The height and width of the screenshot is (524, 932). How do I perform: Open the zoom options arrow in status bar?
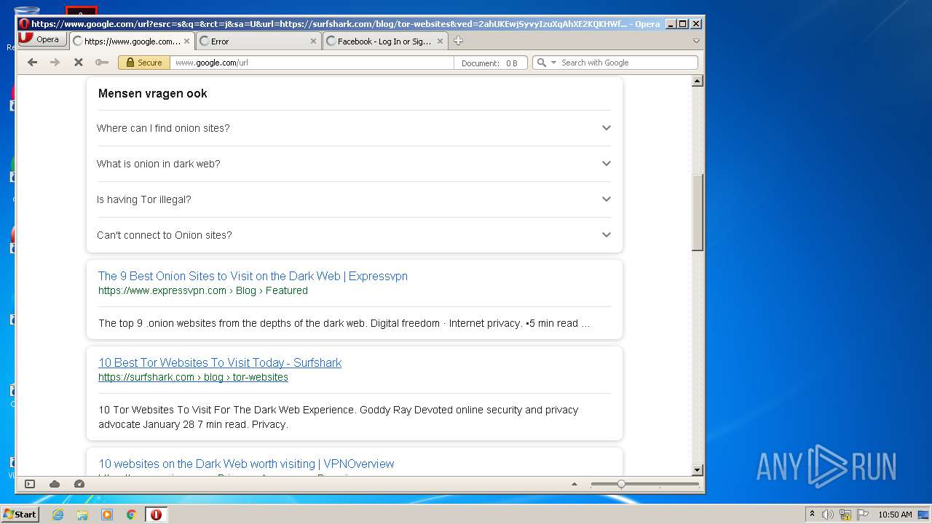tap(574, 484)
